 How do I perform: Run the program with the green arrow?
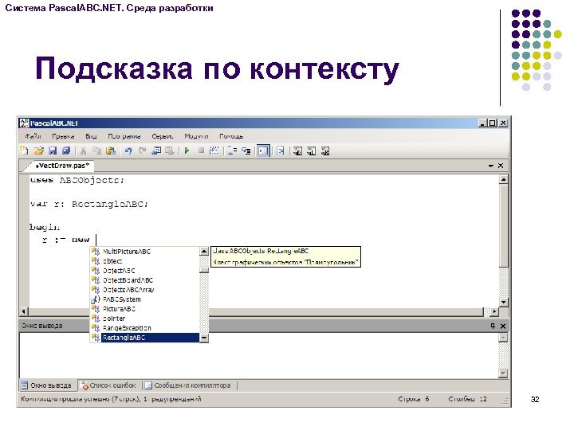[x=187, y=150]
